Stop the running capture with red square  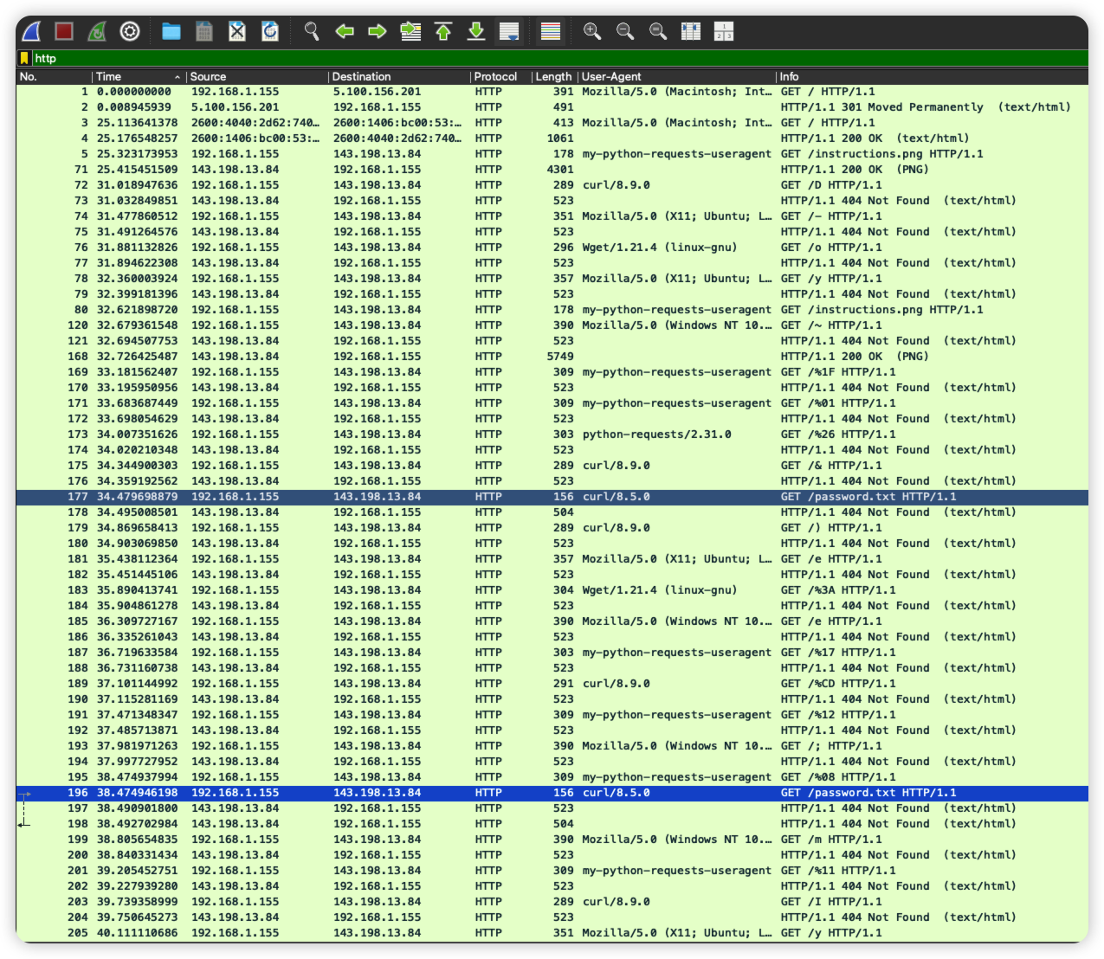tap(64, 32)
